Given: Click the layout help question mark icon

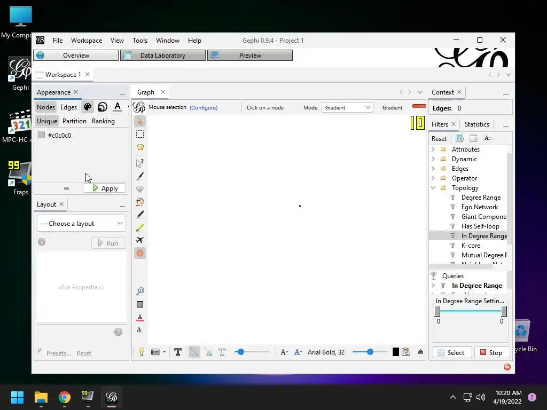Looking at the screenshot, I should pos(118,332).
